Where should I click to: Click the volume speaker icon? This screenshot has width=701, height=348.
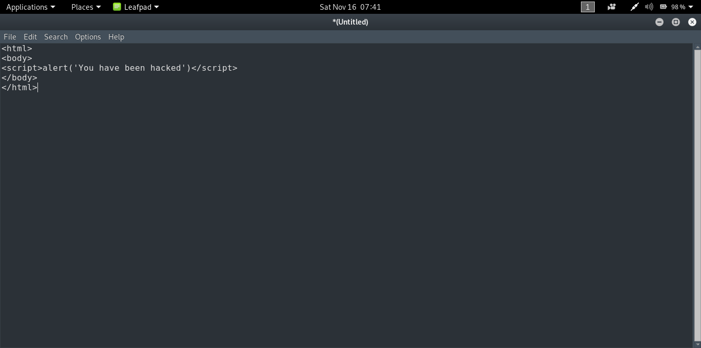tap(649, 7)
